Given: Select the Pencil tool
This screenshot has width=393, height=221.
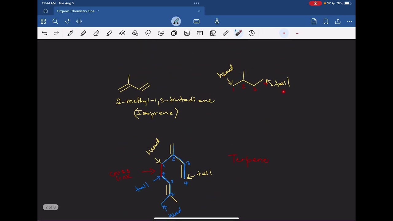Looking at the screenshot, I should coord(83,33).
